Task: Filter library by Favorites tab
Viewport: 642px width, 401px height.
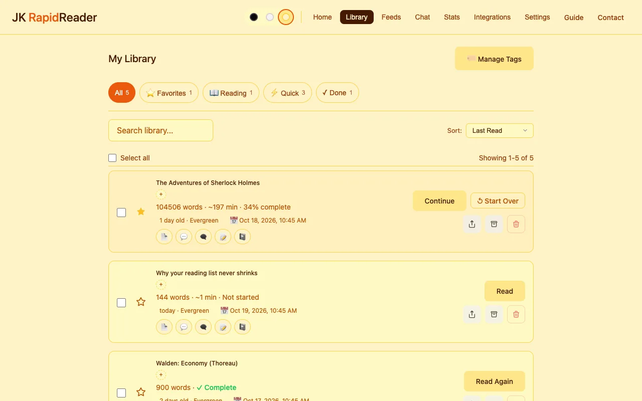Action: pyautogui.click(x=169, y=93)
